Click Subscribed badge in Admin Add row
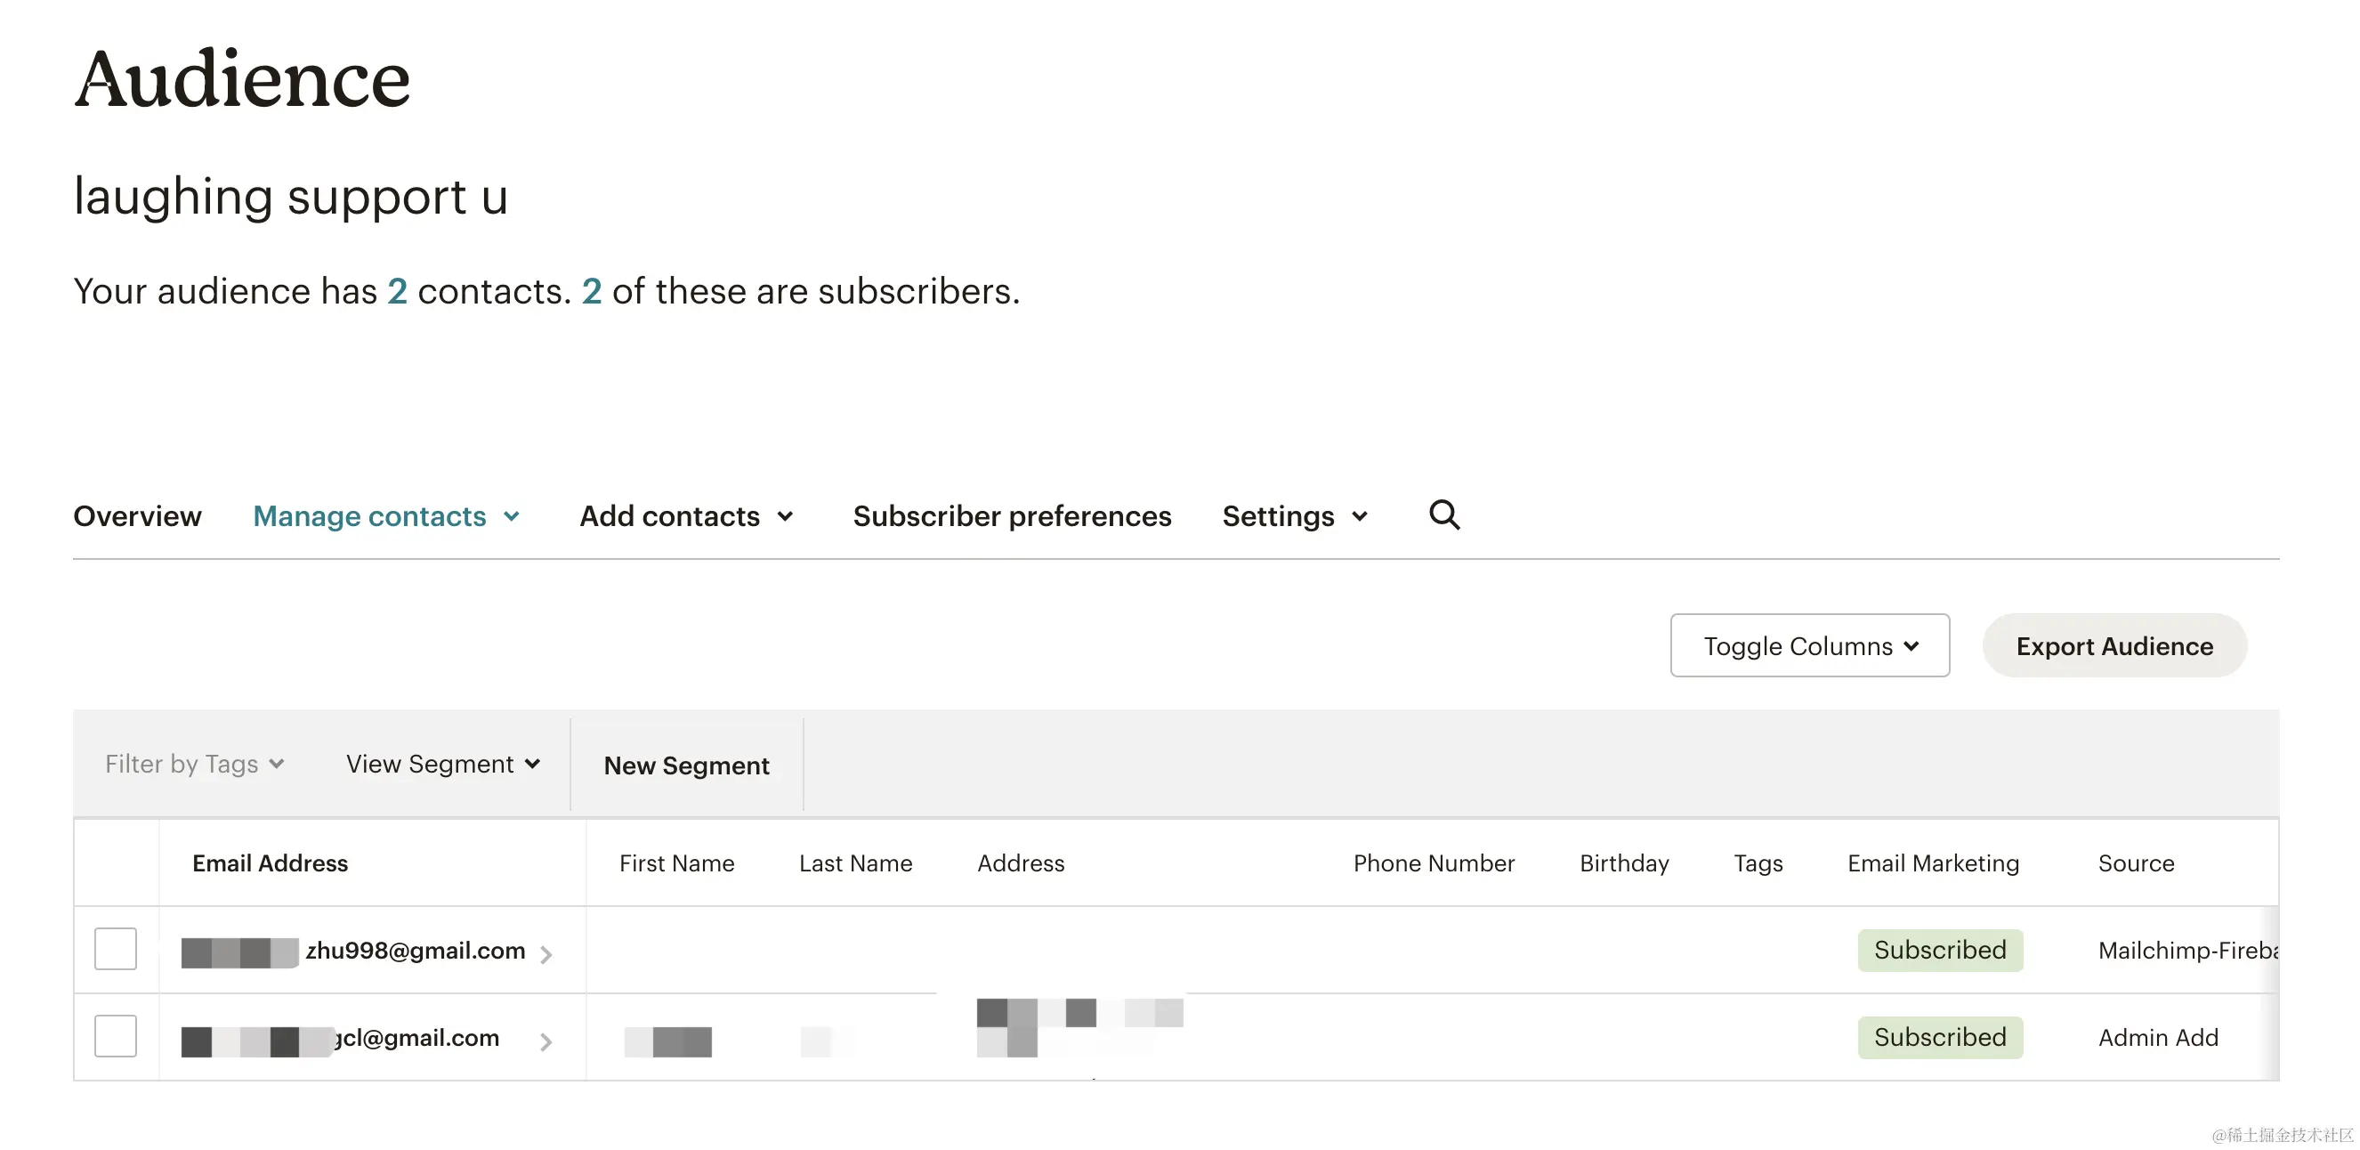This screenshot has width=2360, height=1150. point(1939,1036)
